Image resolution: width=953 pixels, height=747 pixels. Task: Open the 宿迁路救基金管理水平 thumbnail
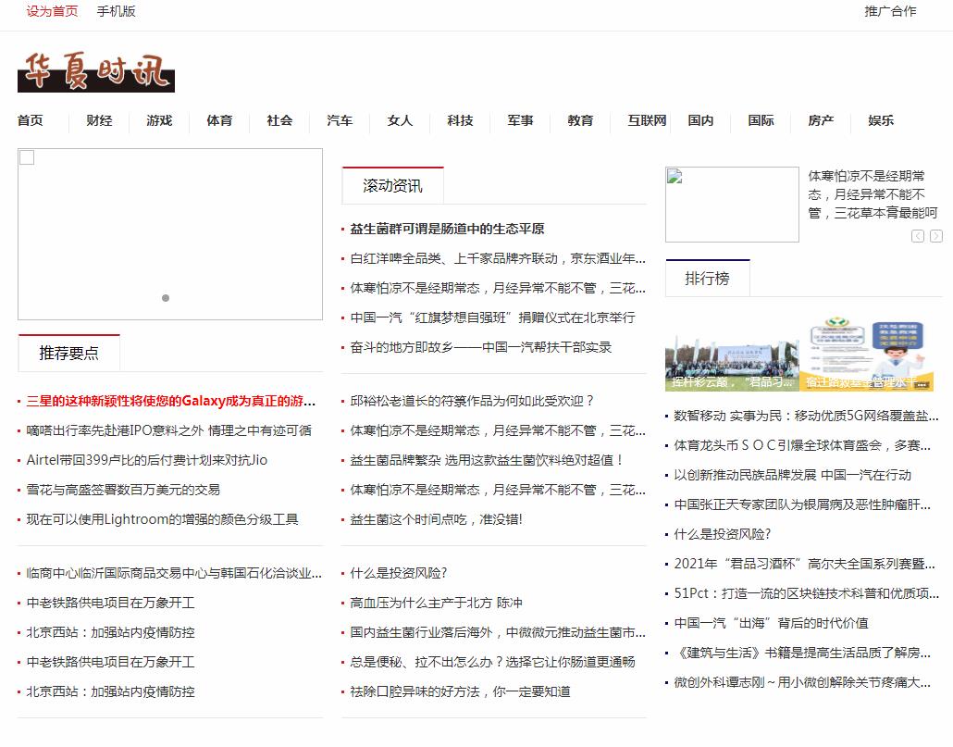[x=866, y=354]
